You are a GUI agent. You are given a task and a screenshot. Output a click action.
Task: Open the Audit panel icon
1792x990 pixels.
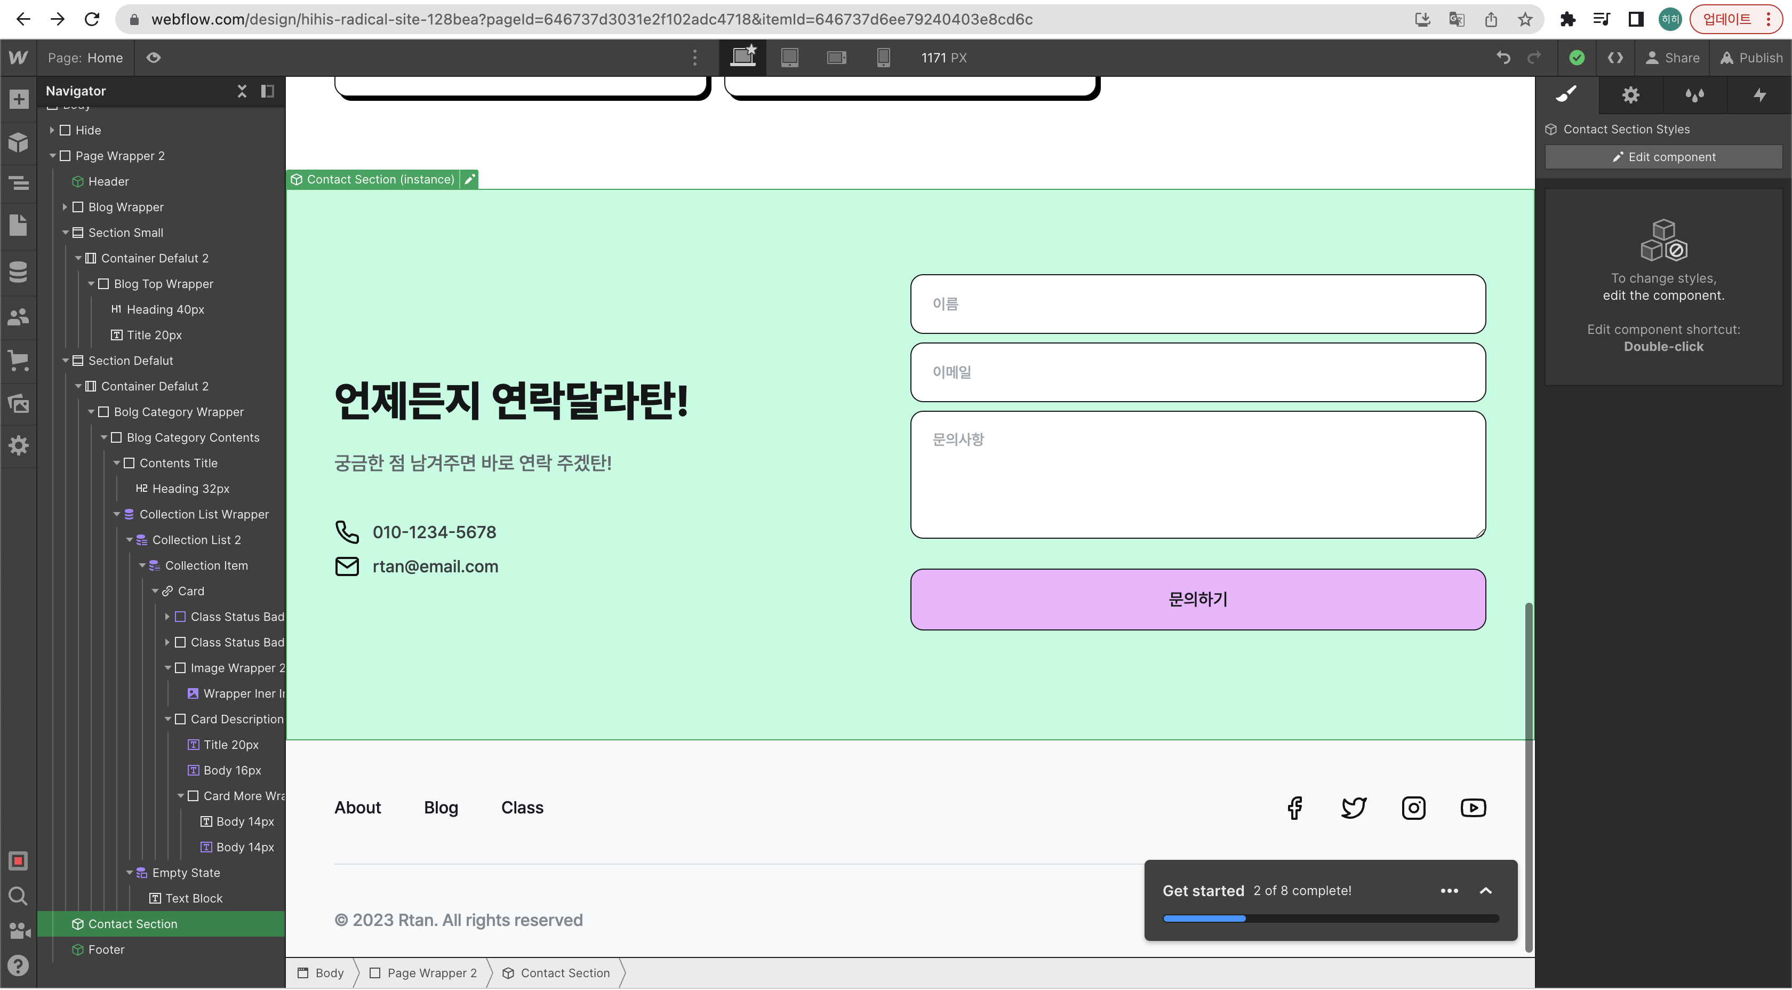pos(18,861)
